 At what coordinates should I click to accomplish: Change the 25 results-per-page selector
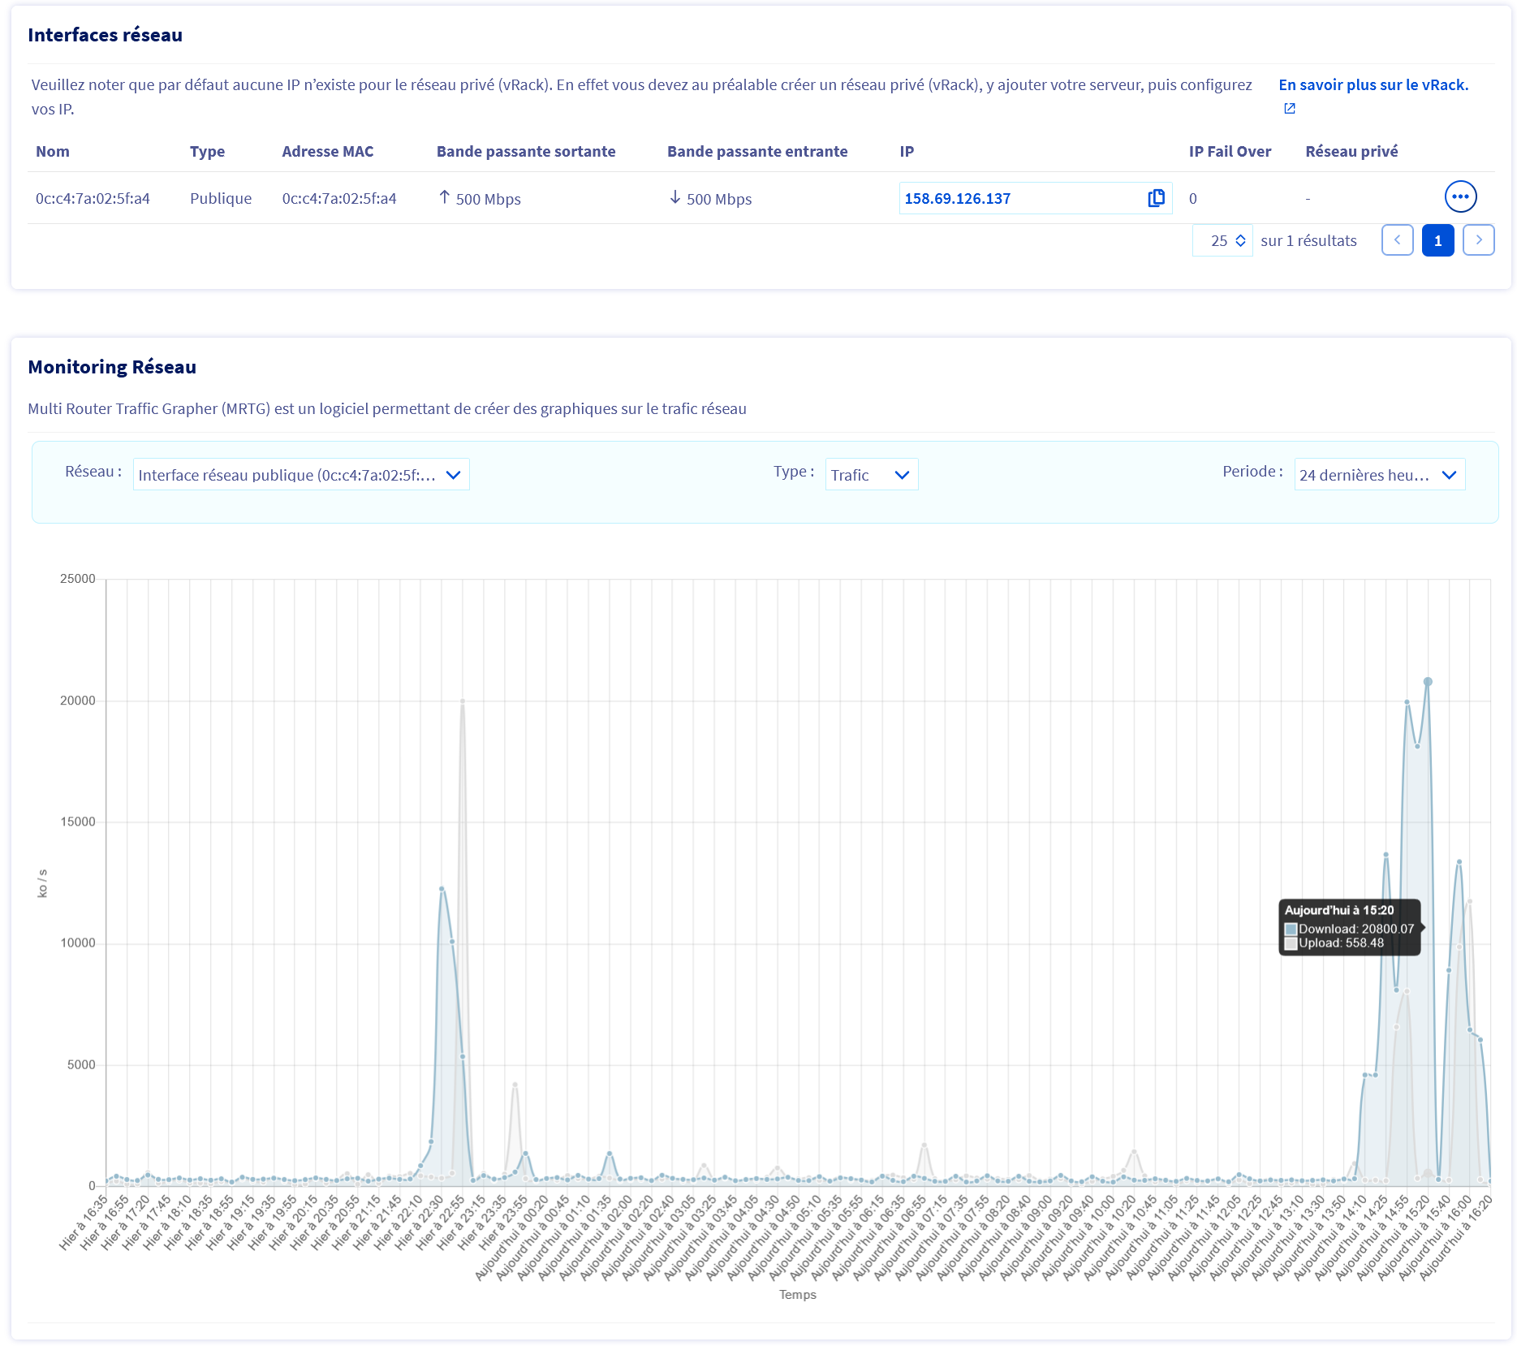(x=1222, y=240)
